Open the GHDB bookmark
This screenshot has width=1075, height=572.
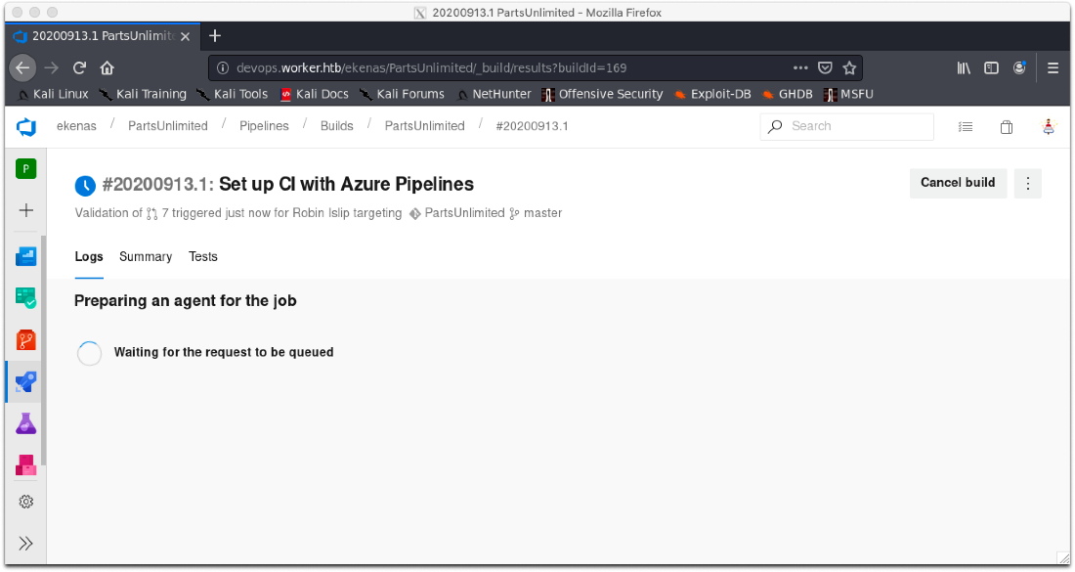787,94
